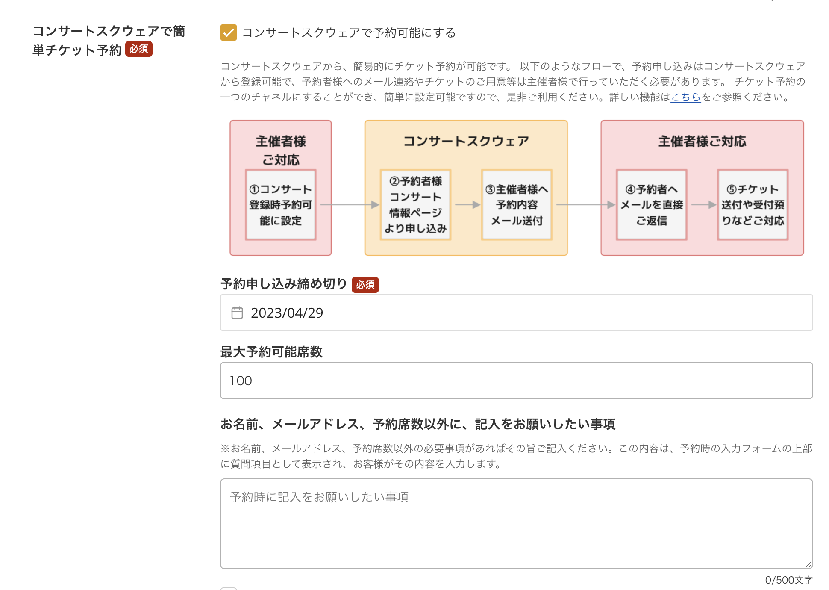Uncheck the コンサートスクウェアで予約可能にする checkbox
This screenshot has height=590, width=829.
[x=229, y=32]
